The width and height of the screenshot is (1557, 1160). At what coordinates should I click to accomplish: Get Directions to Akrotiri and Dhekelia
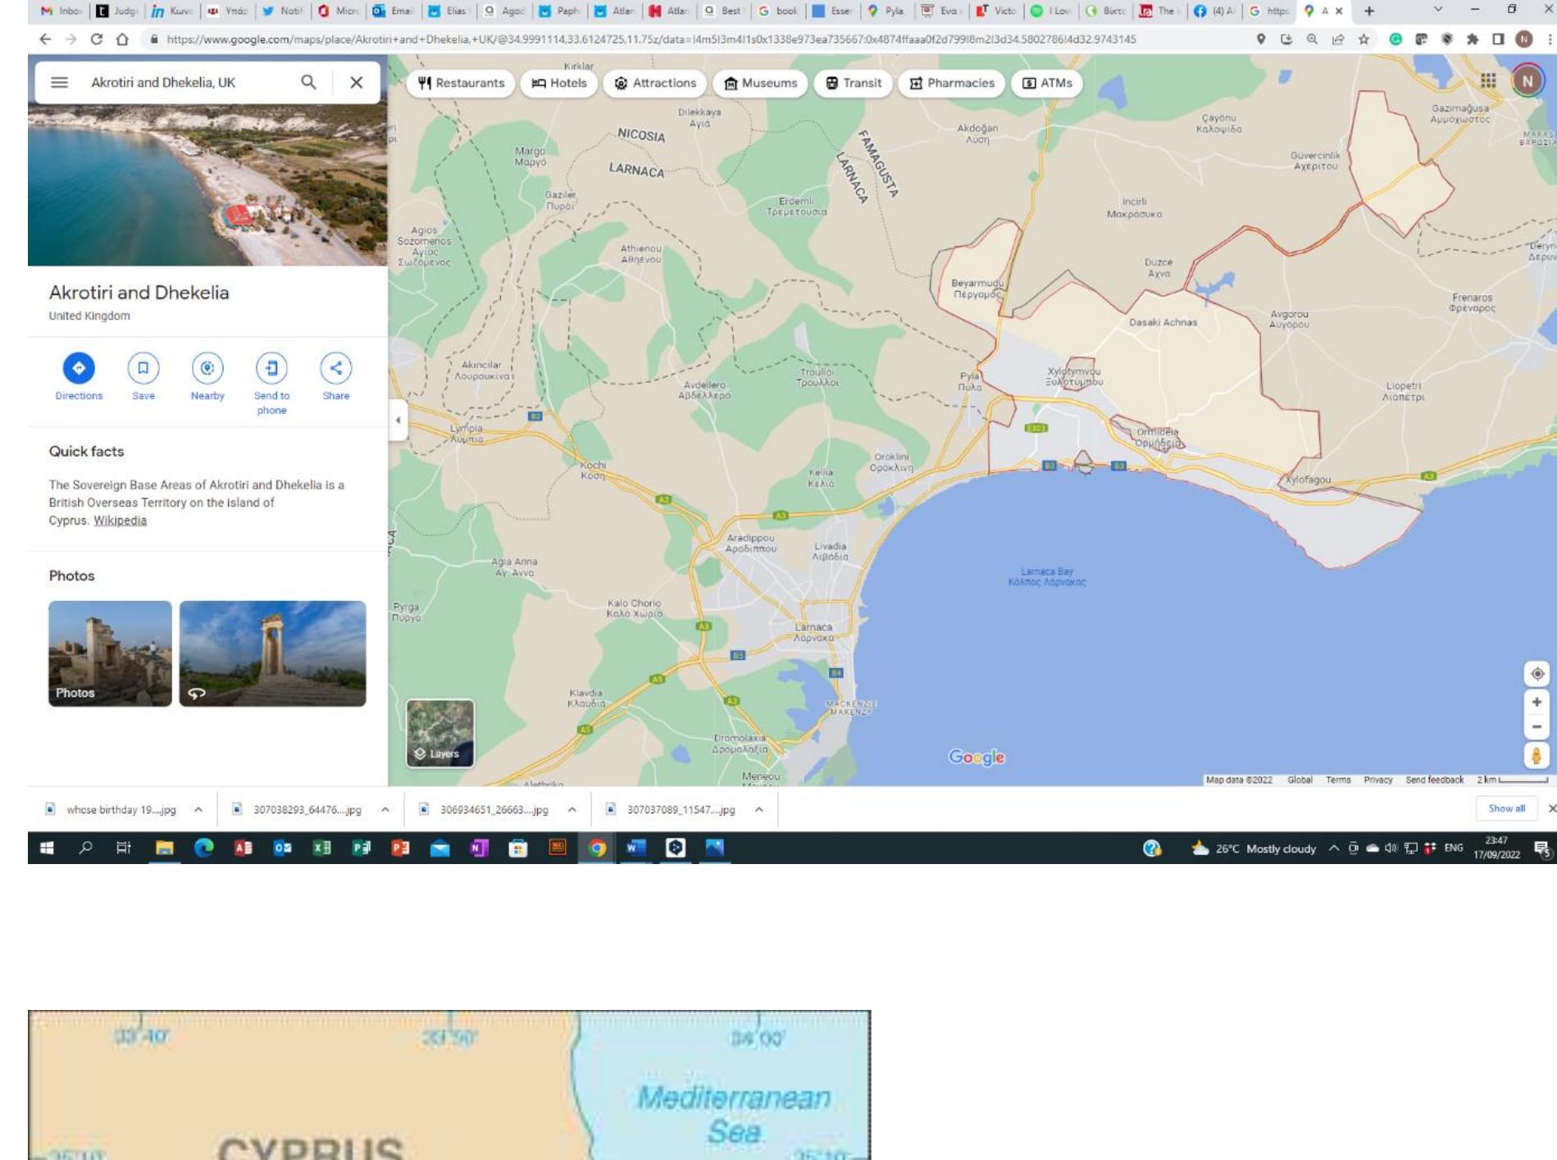point(79,368)
